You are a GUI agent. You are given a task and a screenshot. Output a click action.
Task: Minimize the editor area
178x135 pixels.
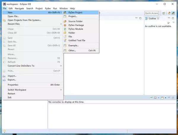tap(136, 18)
